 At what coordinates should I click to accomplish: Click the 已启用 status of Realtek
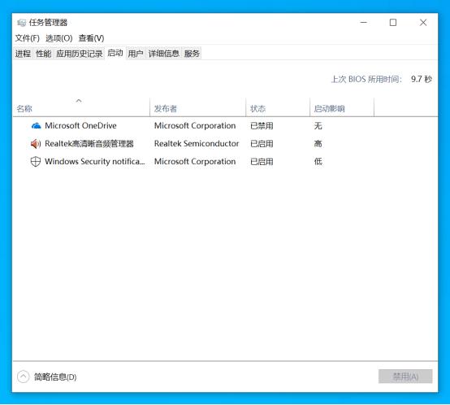pos(262,144)
